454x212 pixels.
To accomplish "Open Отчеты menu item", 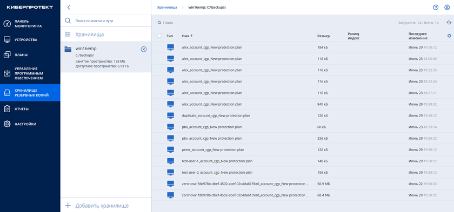I will point(30,109).
